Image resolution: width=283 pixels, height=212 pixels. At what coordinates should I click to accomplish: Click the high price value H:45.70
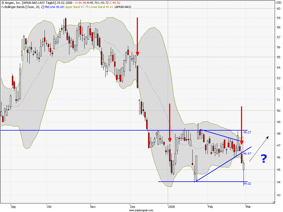tap(92, 3)
